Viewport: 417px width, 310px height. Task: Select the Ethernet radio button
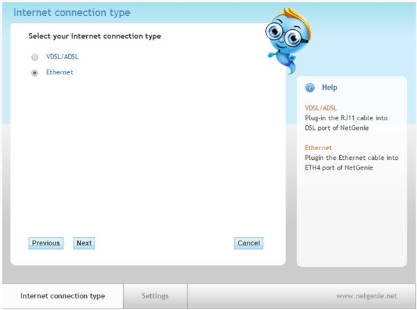[35, 73]
